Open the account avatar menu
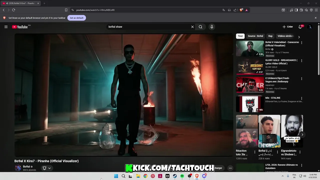Viewport: 320px width, 180px height. click(x=310, y=27)
